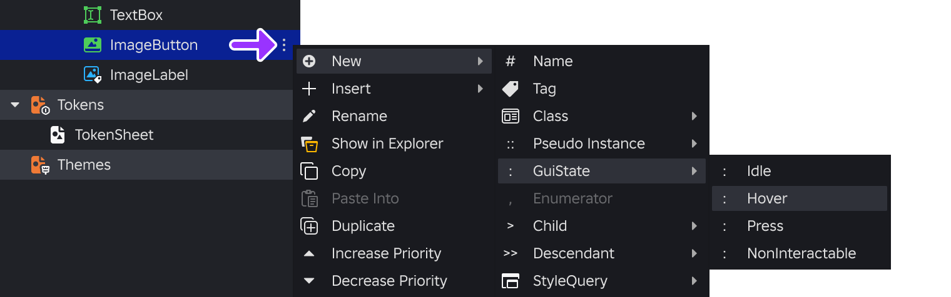Click the plus-circle icon beside New

click(x=309, y=61)
